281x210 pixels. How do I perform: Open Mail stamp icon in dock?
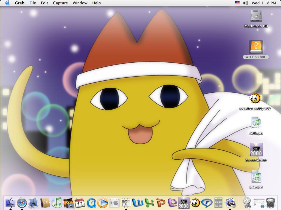[x=33, y=203]
